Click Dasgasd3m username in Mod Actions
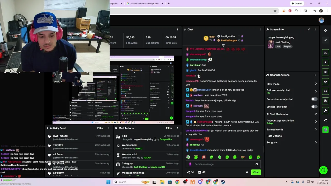Viewport: 331px width, 186px height. [166, 139]
